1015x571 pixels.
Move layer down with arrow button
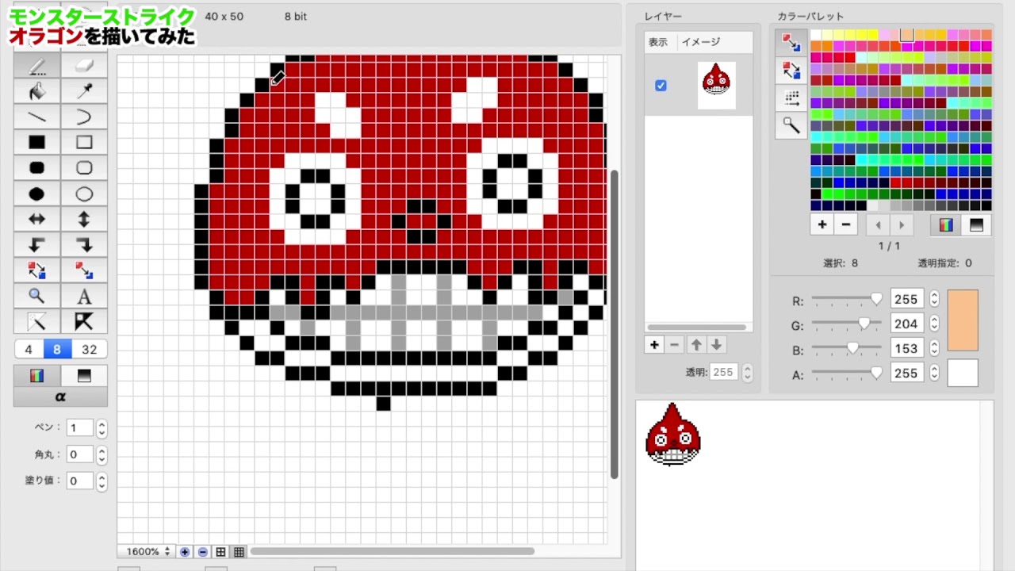[716, 345]
